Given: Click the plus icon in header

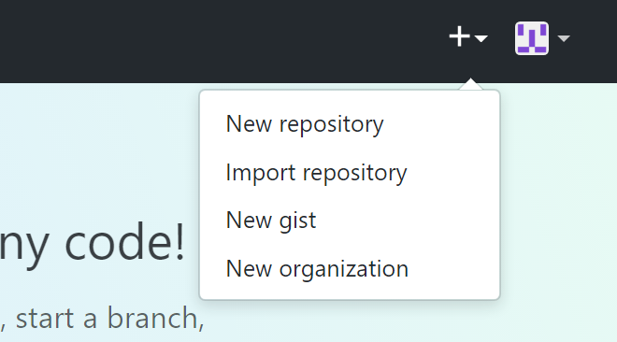Looking at the screenshot, I should tap(459, 36).
